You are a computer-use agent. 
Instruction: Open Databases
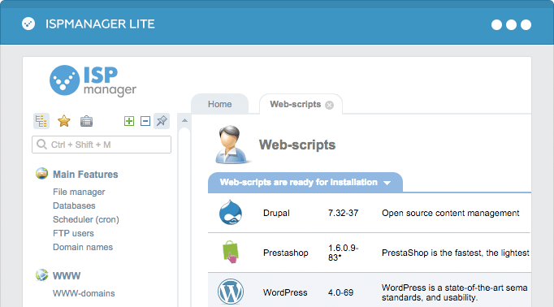coord(74,205)
